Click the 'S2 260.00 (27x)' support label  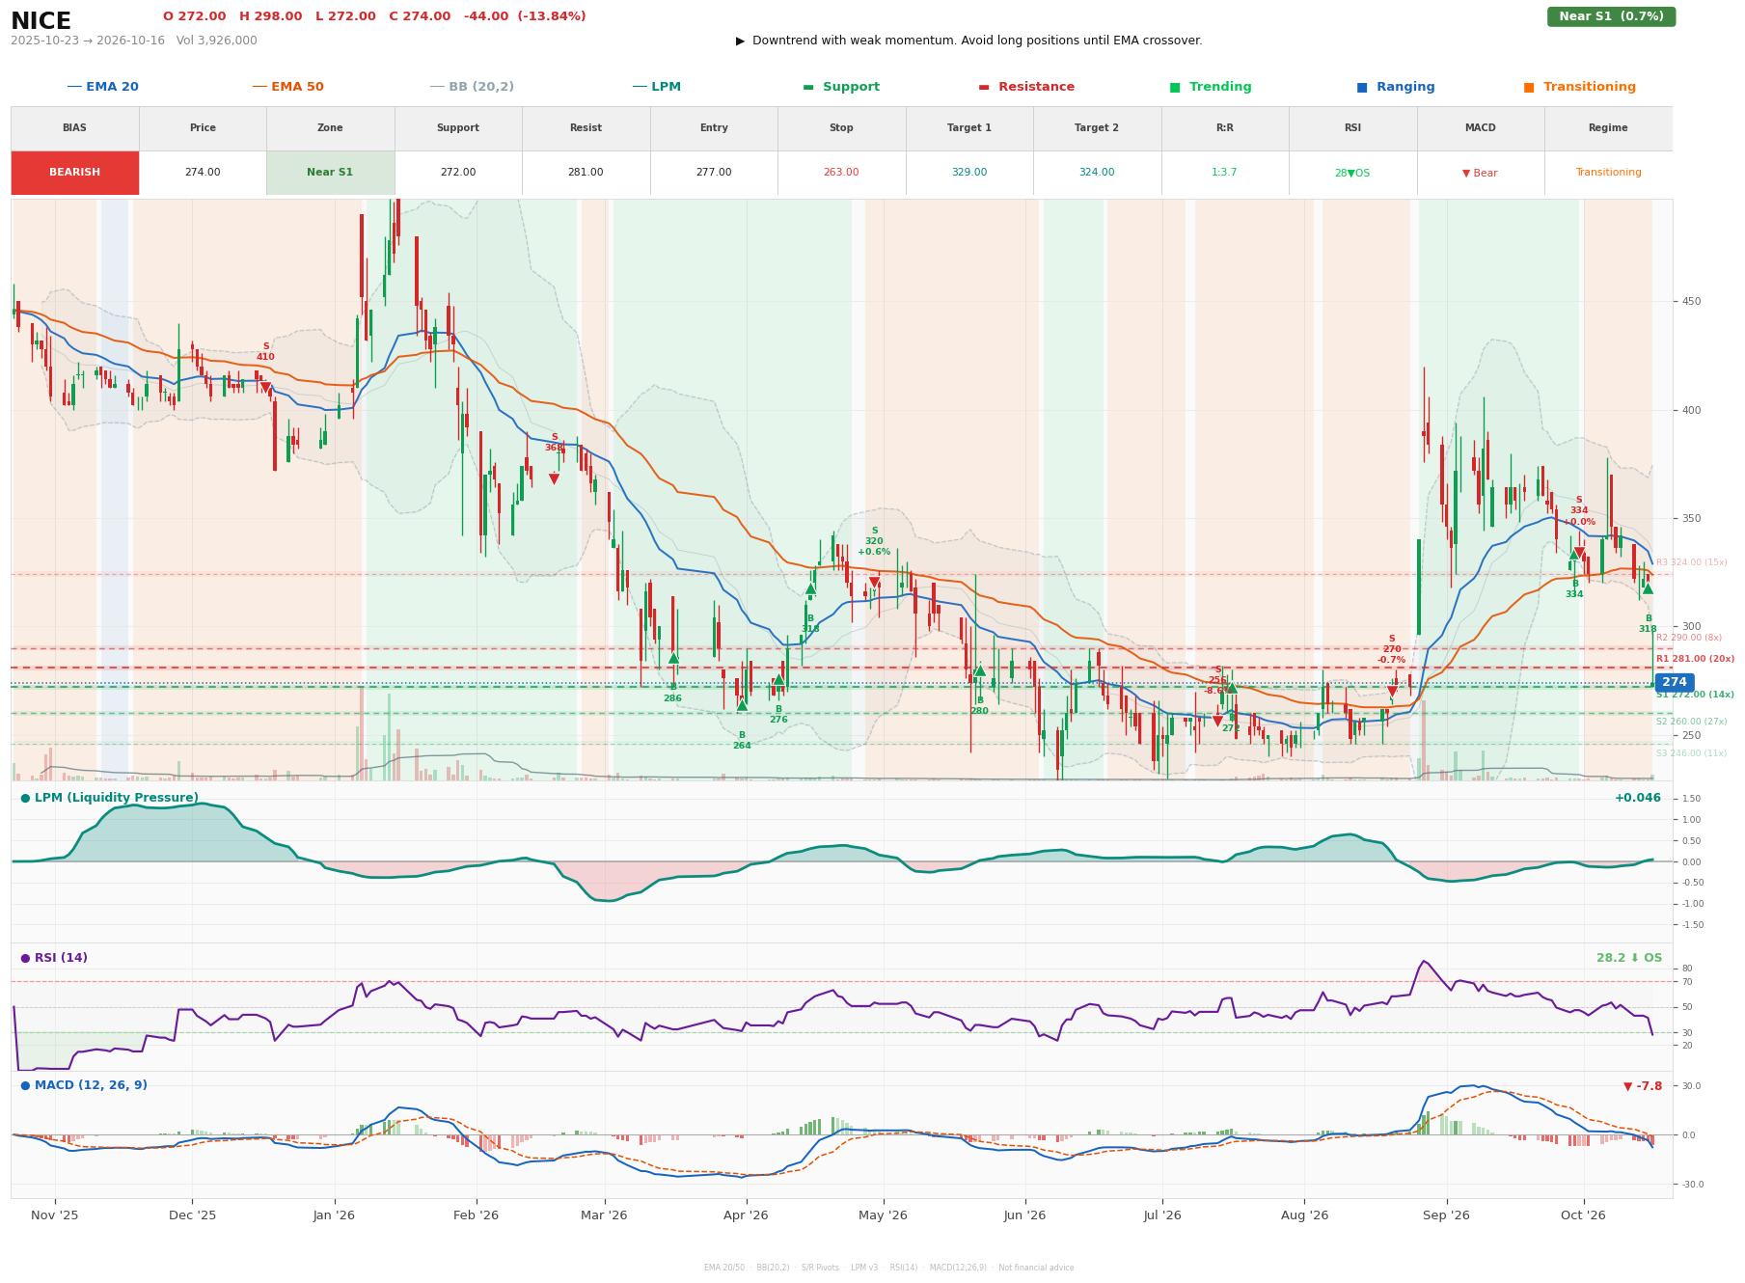(x=1692, y=722)
